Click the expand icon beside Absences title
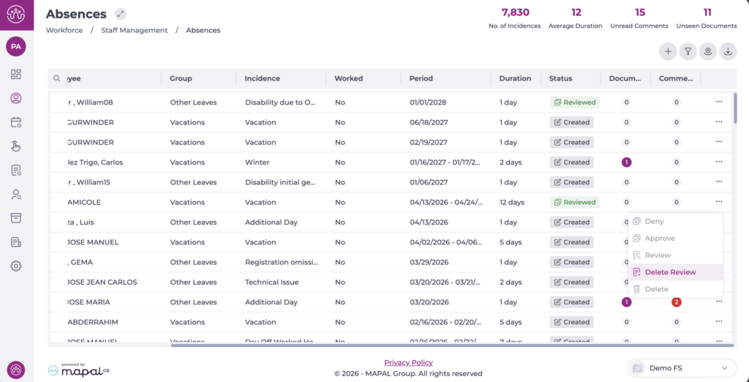Image resolution: width=749 pixels, height=382 pixels. click(x=121, y=14)
